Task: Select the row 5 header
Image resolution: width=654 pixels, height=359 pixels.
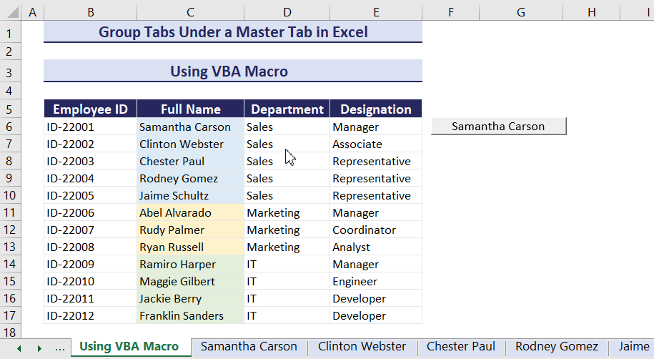Action: tap(11, 109)
